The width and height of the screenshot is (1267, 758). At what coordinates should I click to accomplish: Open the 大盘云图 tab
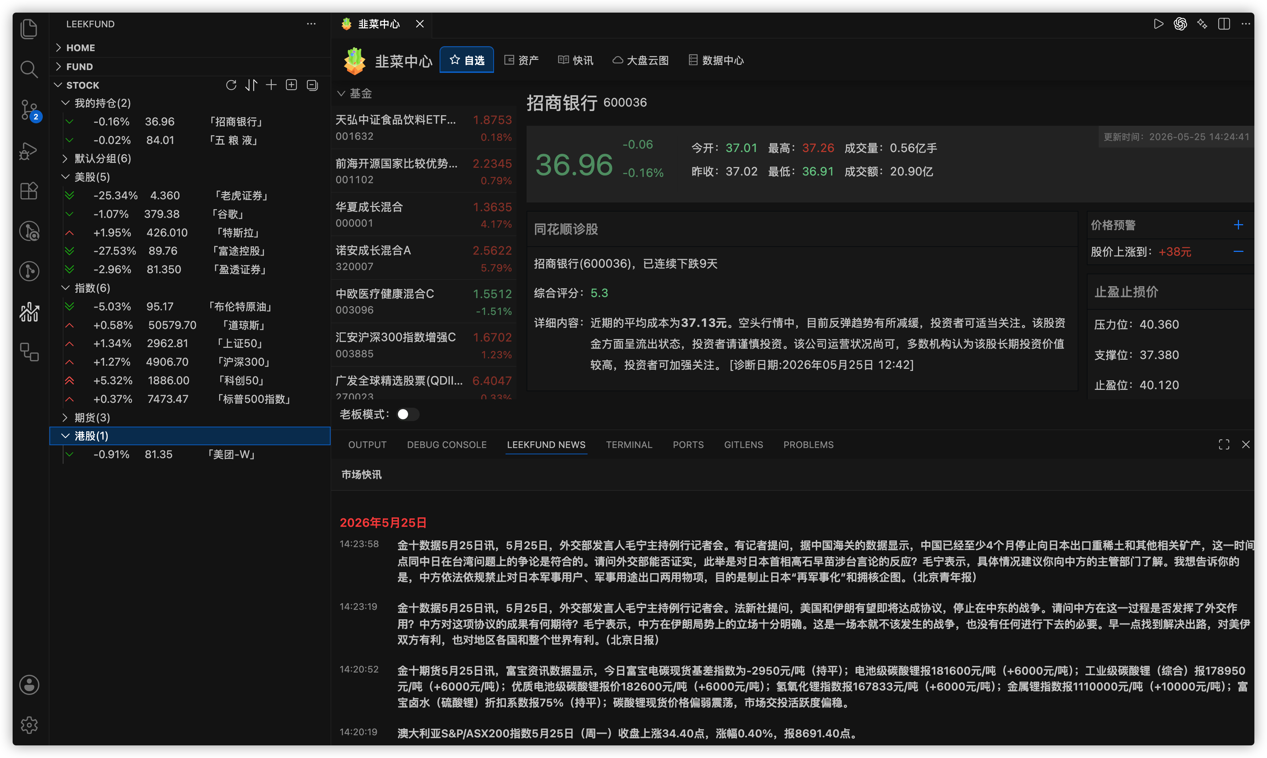[641, 60]
